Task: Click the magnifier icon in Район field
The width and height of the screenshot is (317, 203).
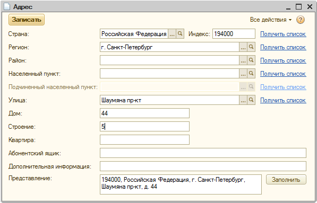Action: pos(251,60)
